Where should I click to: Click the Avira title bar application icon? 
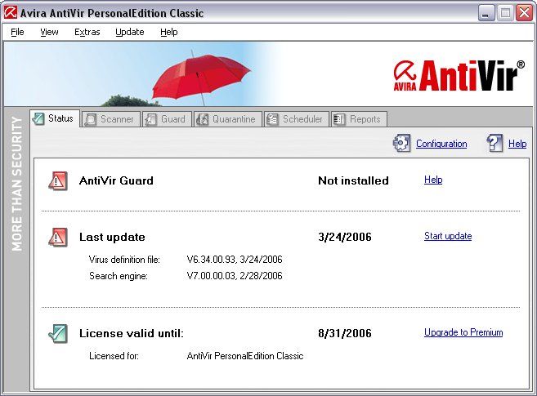click(11, 13)
